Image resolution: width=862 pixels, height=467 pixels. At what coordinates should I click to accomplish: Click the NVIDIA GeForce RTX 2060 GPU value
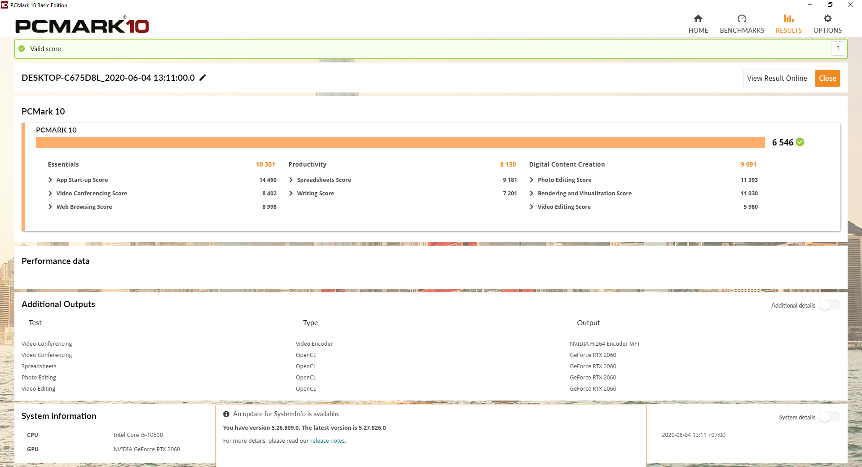[x=147, y=449]
